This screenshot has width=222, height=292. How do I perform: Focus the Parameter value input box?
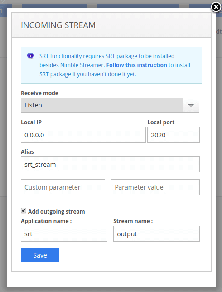click(x=155, y=187)
